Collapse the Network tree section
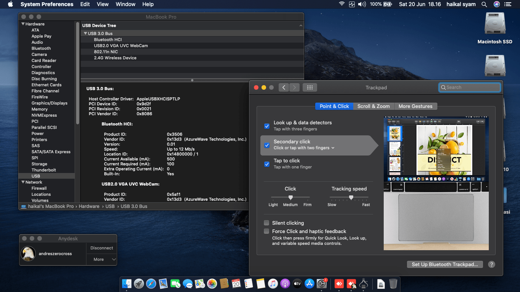520x292 pixels. (22, 182)
